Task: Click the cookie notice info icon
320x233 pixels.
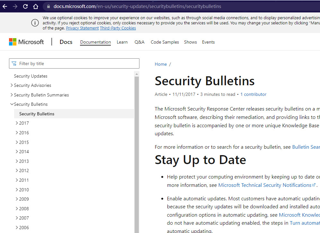Action: coord(35,23)
